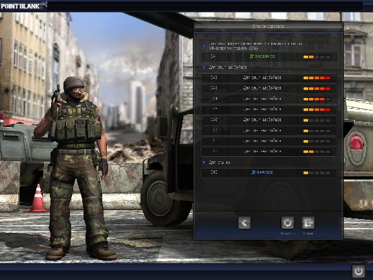Screen dimensions: 373x280
Task: Click the server list panel title bar
Action: click(x=268, y=27)
